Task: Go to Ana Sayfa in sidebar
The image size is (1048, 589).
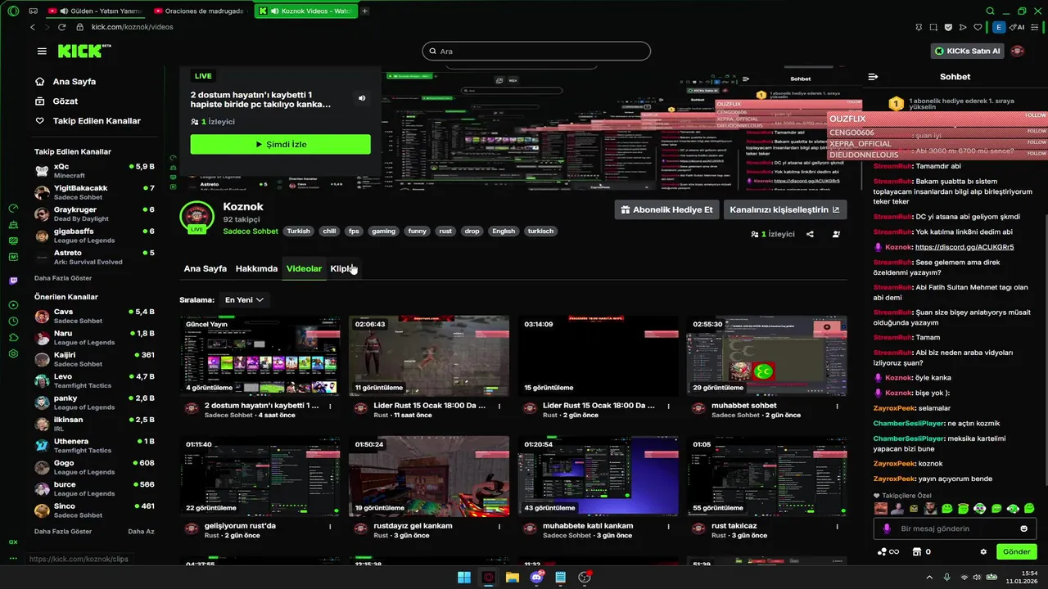Action: point(75,82)
